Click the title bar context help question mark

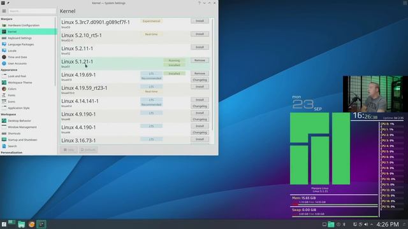(200, 3)
